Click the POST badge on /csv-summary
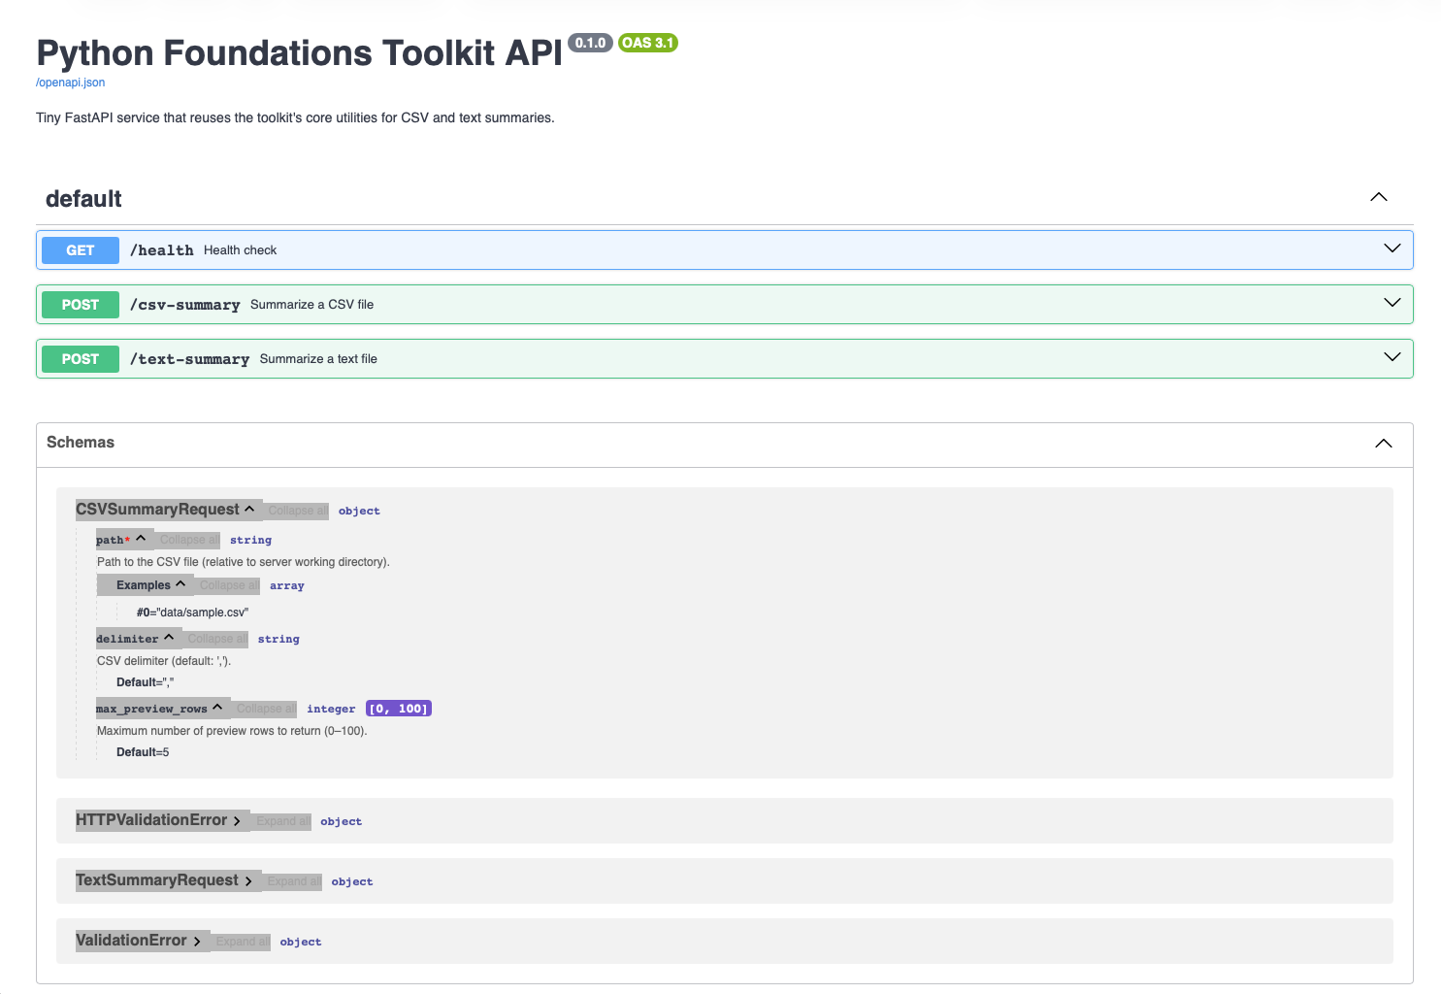The height and width of the screenshot is (994, 1441). tap(80, 304)
